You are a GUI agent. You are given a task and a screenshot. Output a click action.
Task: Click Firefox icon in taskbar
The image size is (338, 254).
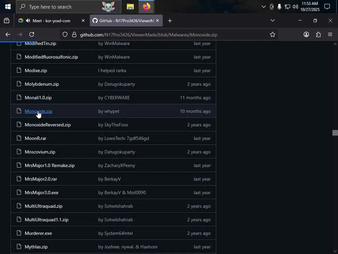coord(146,7)
